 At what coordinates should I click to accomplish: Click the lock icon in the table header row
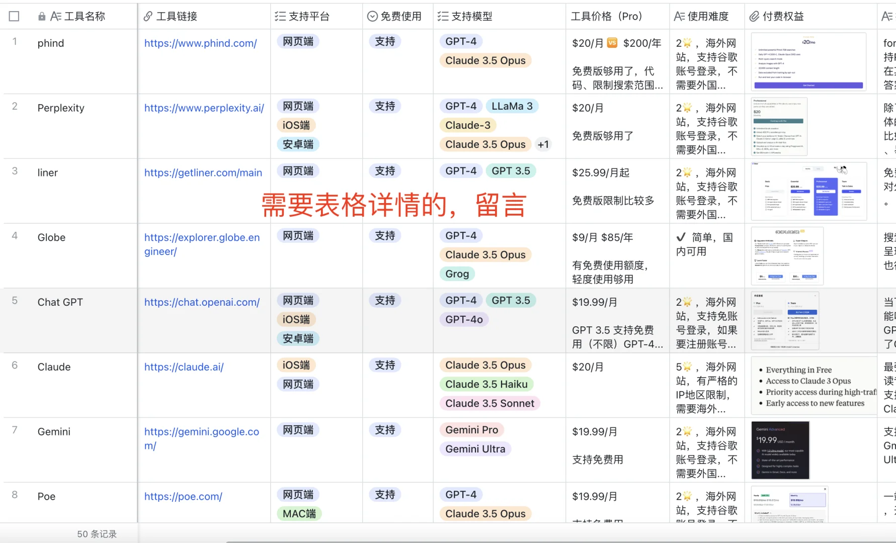[41, 16]
